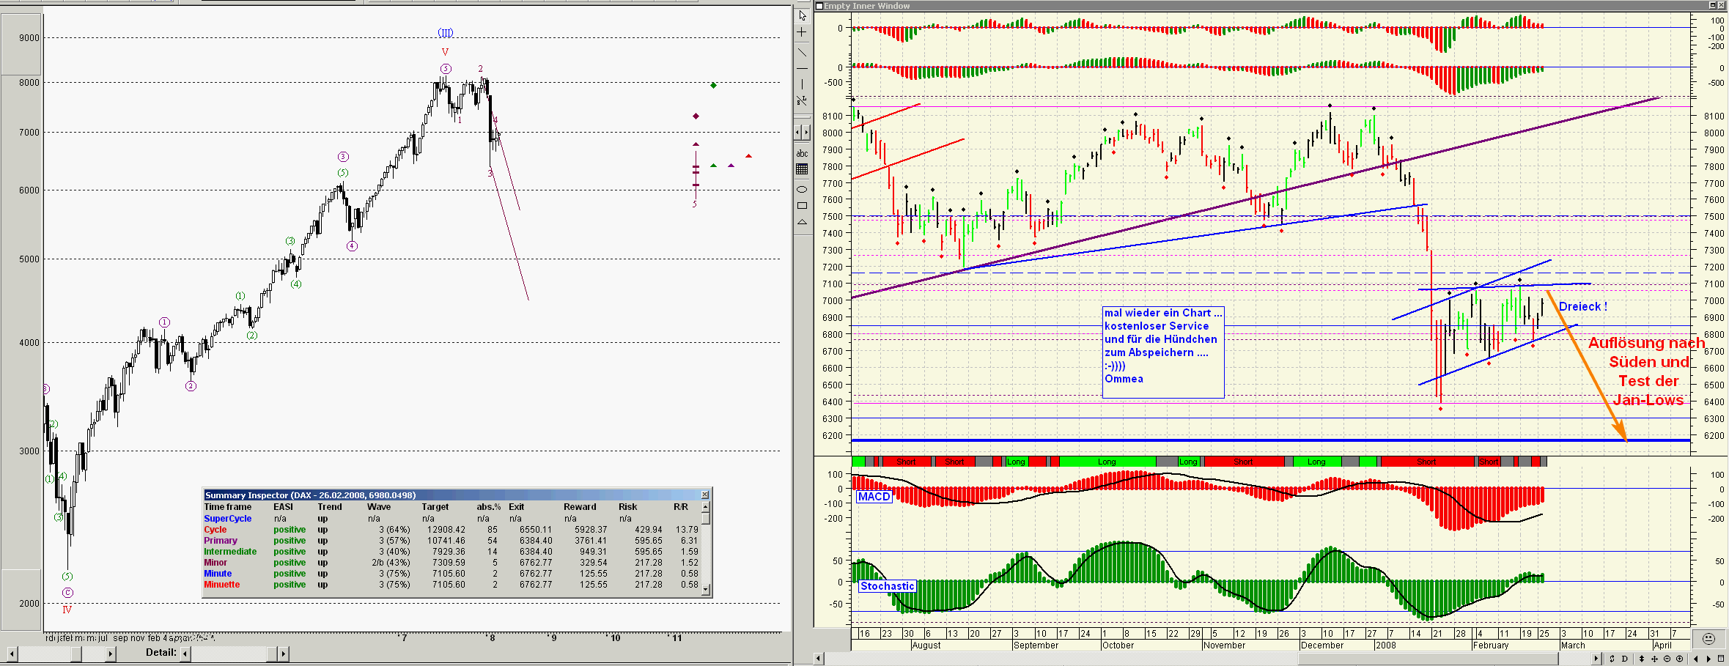Image resolution: width=1729 pixels, height=666 pixels.
Task: Click the zoom out minus icon
Action: [1667, 659]
